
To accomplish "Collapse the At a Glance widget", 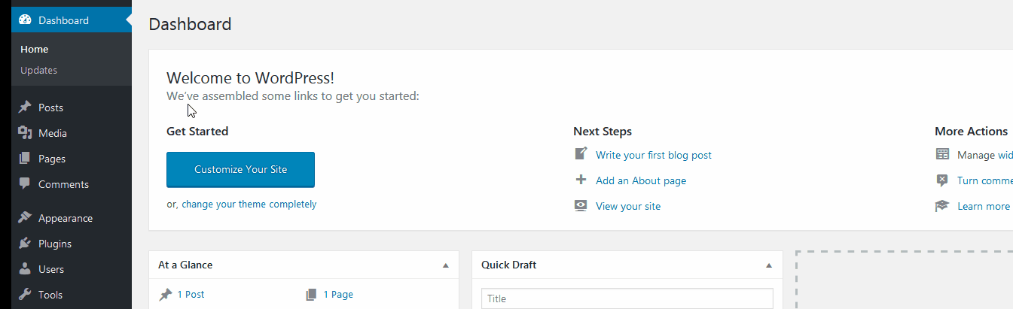I will tap(445, 265).
